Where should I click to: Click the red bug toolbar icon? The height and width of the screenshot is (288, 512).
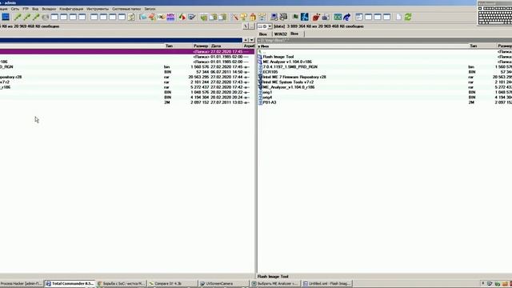coord(316,17)
